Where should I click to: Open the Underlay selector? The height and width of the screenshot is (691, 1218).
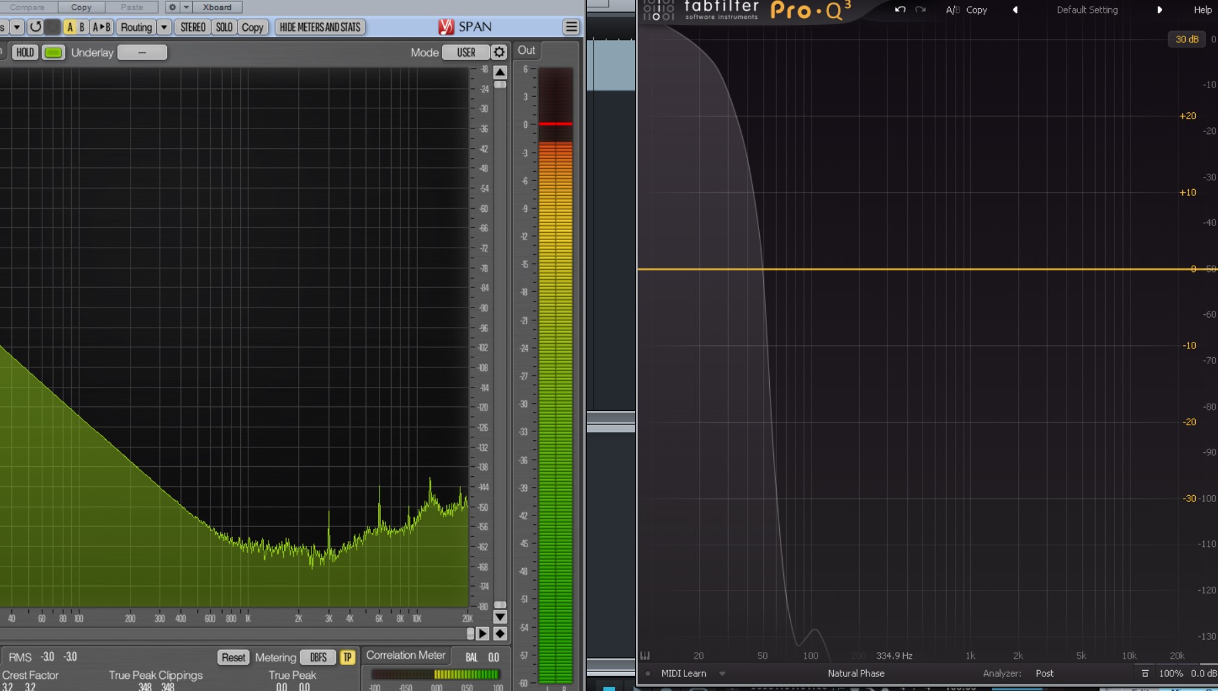(142, 52)
